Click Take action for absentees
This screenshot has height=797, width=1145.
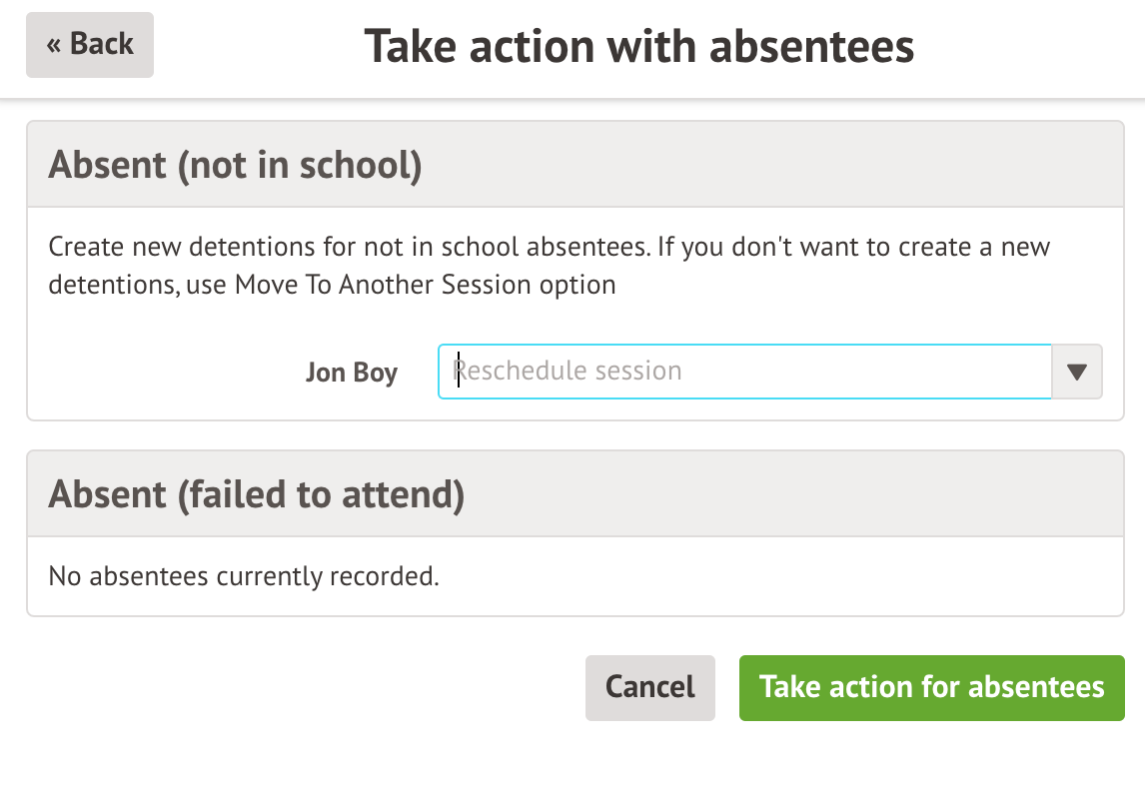pos(931,687)
